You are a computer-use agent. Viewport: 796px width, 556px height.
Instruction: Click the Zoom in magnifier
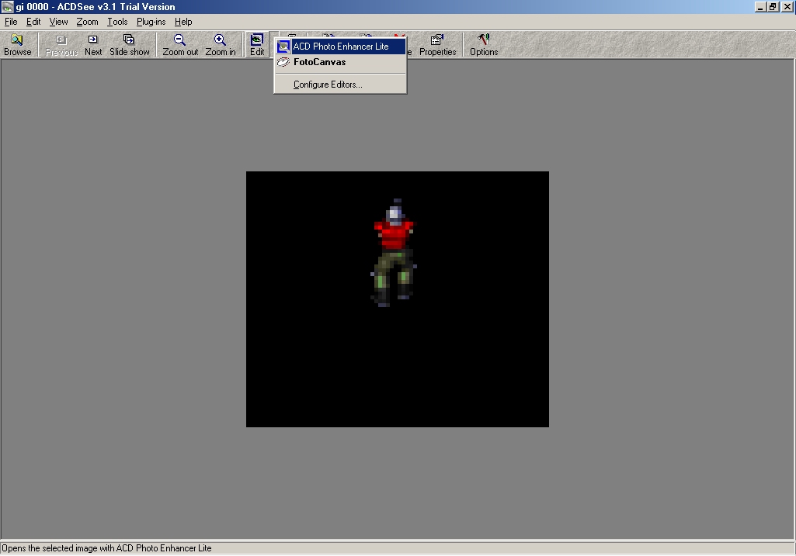(221, 45)
